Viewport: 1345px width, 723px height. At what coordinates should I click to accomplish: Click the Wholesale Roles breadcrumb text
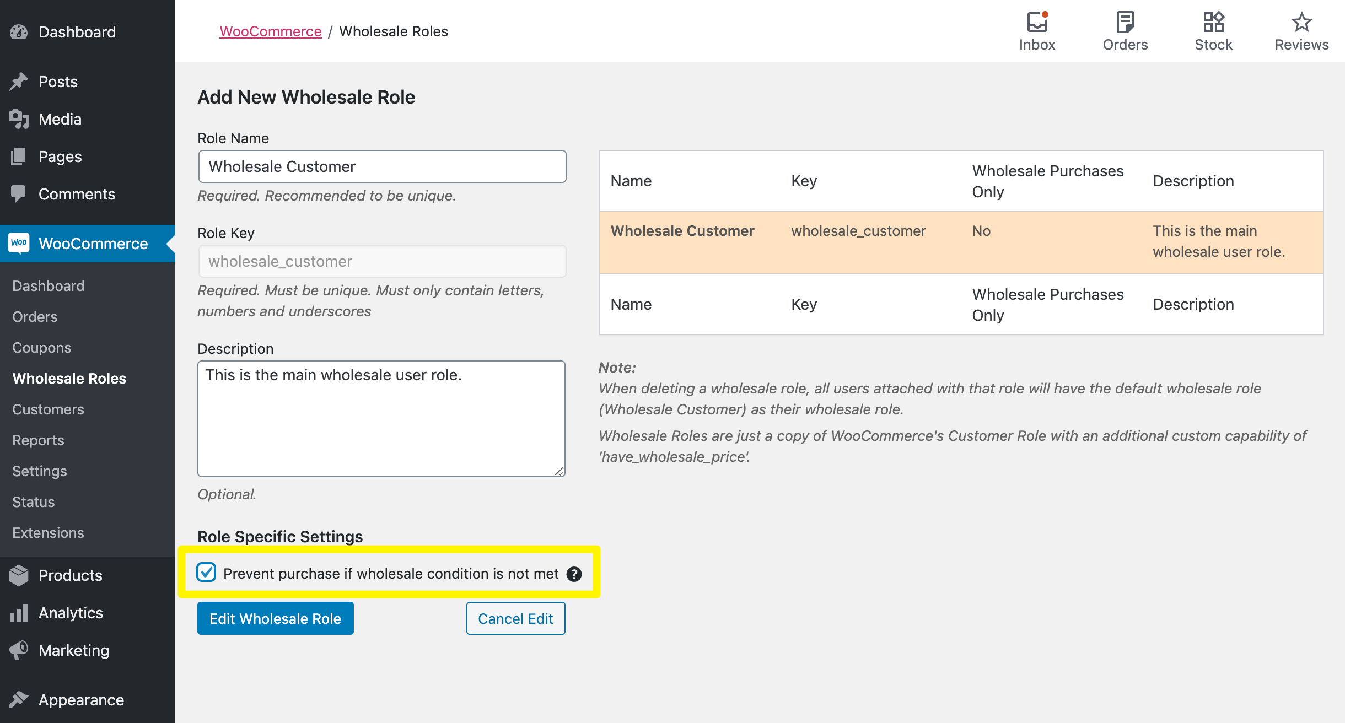(x=394, y=31)
